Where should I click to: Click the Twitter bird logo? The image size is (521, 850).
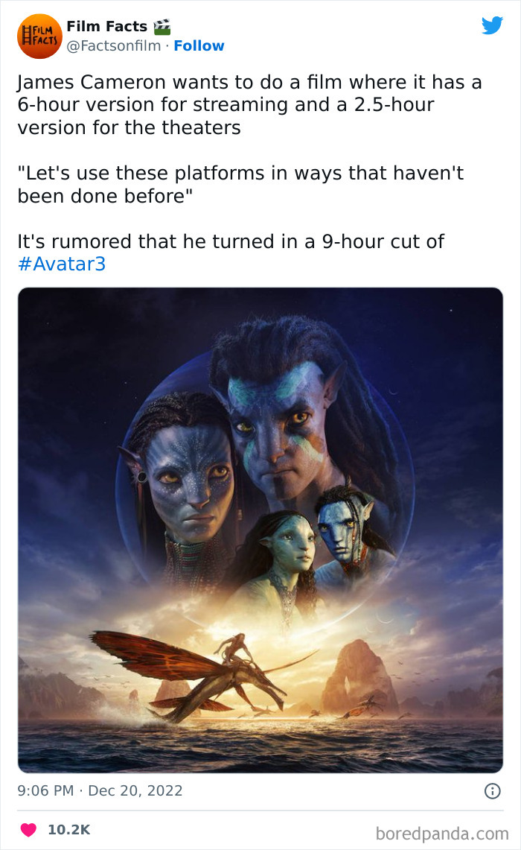(x=492, y=25)
